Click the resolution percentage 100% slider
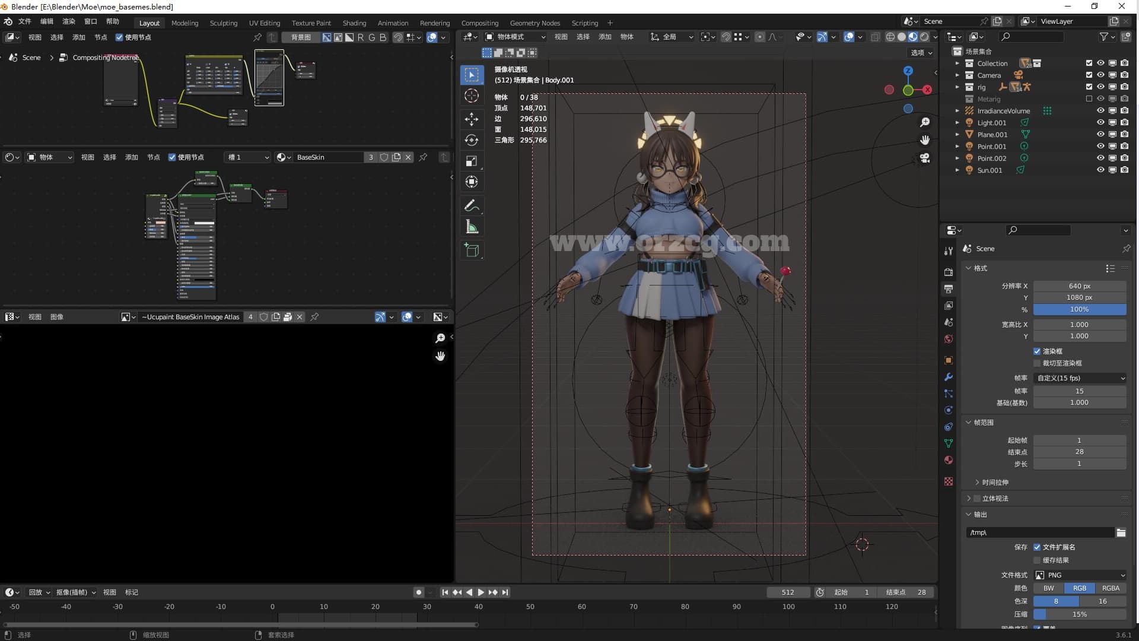The width and height of the screenshot is (1139, 641). (x=1080, y=309)
